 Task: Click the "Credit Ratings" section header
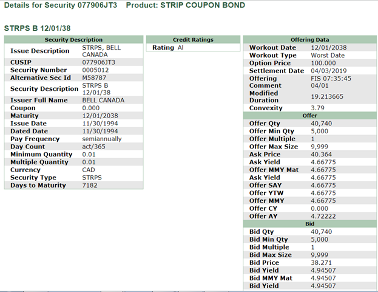coord(193,40)
